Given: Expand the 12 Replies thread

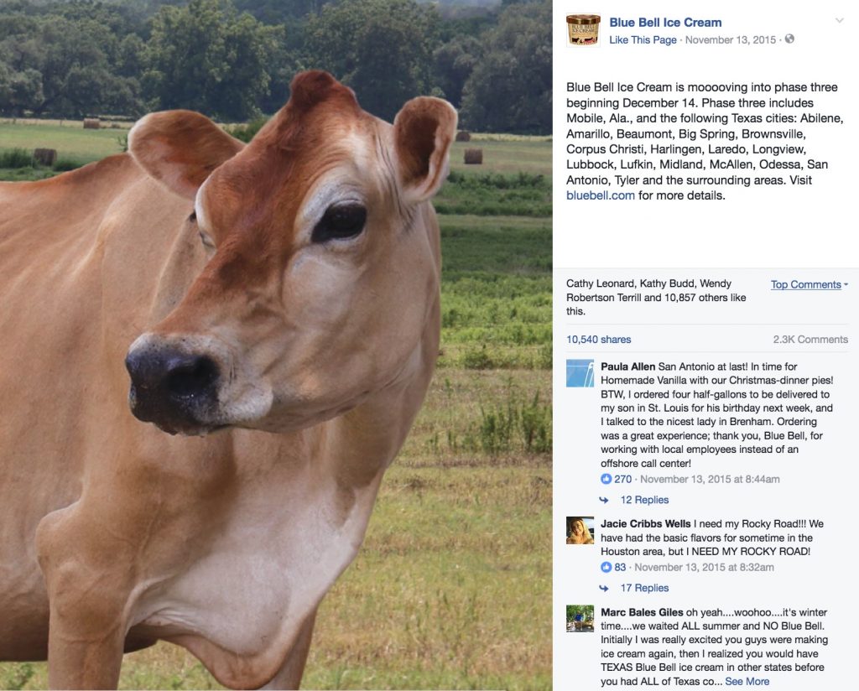Looking at the screenshot, I should (644, 500).
